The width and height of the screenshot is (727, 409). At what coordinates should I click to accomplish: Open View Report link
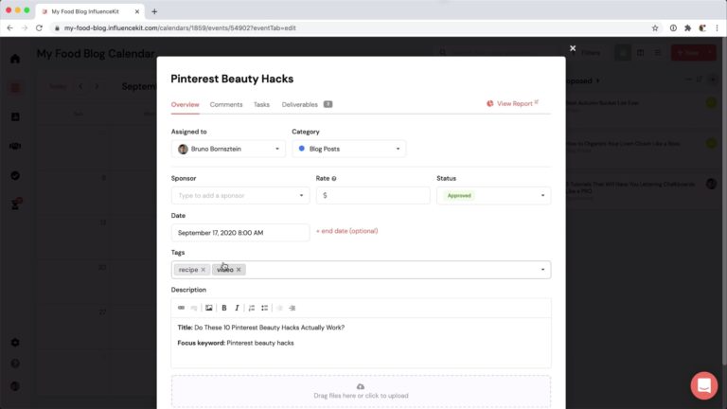tap(512, 103)
